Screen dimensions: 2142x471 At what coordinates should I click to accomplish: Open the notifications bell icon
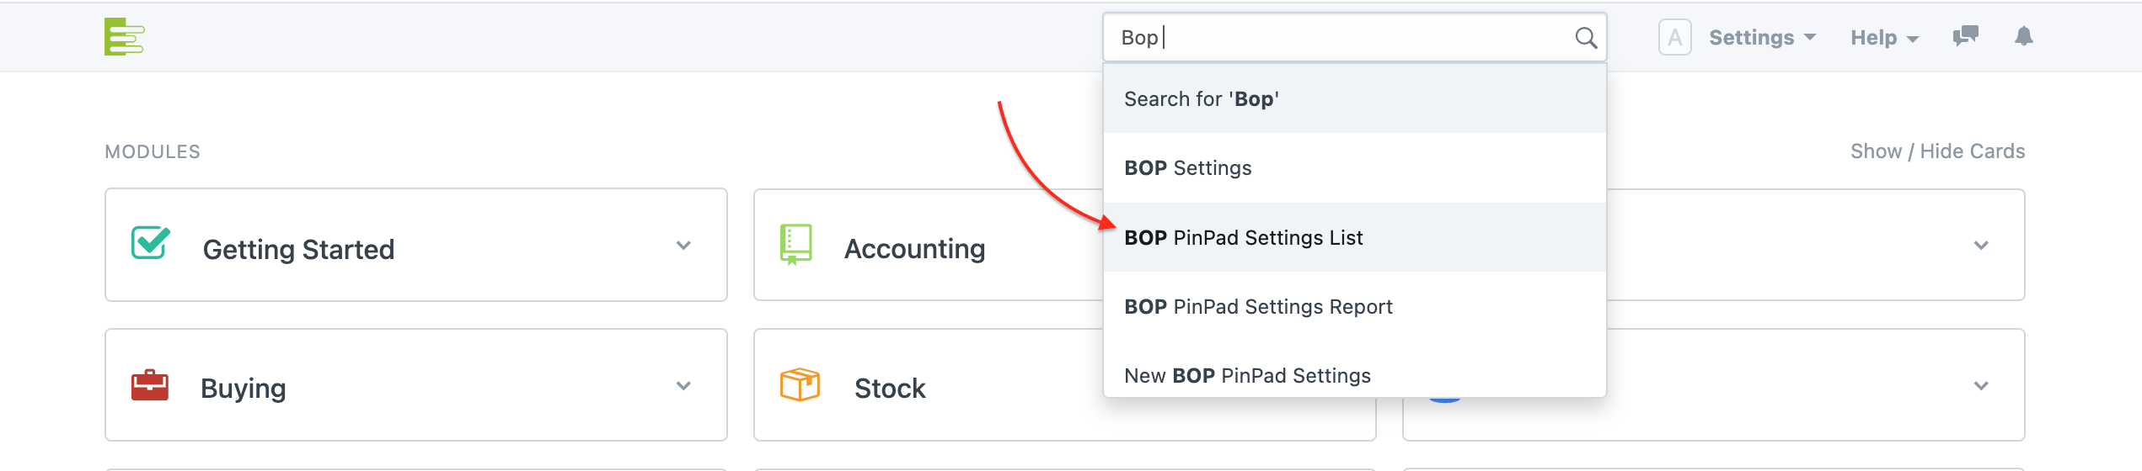click(x=2024, y=36)
